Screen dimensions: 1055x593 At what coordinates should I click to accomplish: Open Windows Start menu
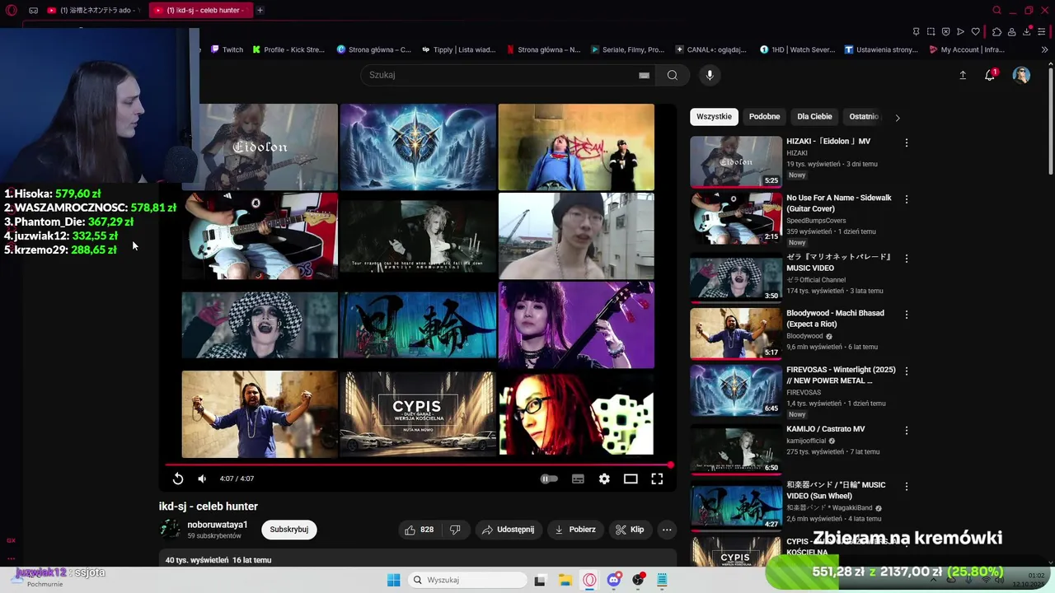click(393, 580)
